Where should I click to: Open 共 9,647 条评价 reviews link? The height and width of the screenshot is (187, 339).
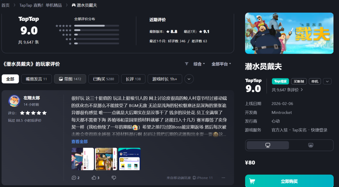coord(287,90)
